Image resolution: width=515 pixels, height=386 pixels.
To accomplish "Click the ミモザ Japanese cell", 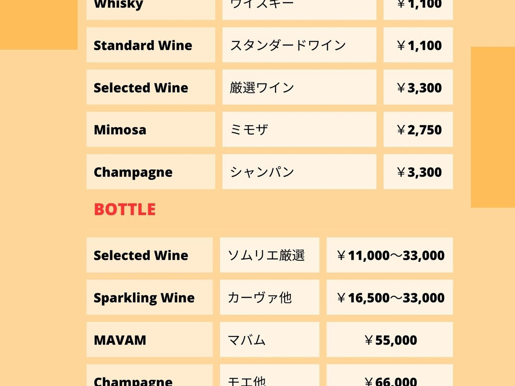I will click(299, 129).
